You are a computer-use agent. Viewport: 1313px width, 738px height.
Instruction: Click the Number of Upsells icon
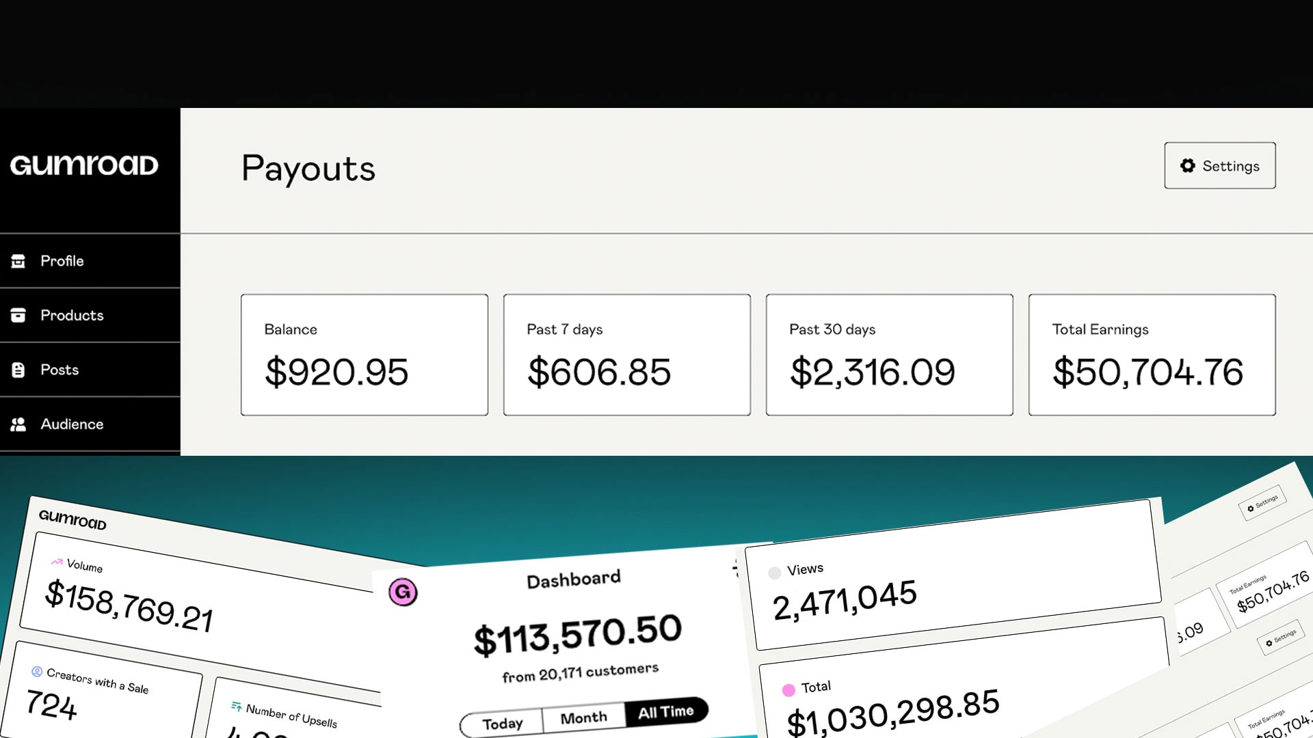pyautogui.click(x=236, y=706)
